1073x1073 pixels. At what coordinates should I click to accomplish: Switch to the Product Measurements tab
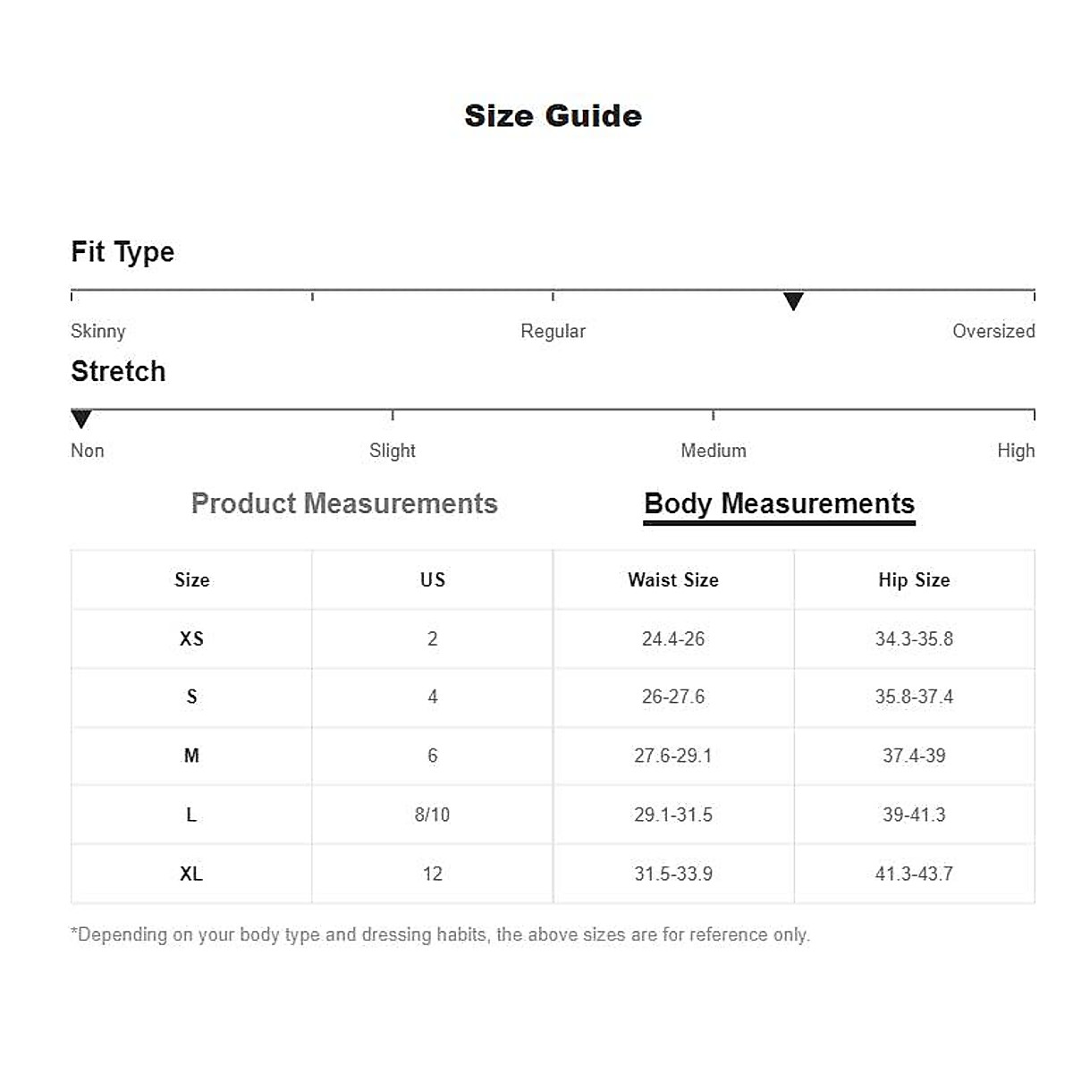(344, 503)
